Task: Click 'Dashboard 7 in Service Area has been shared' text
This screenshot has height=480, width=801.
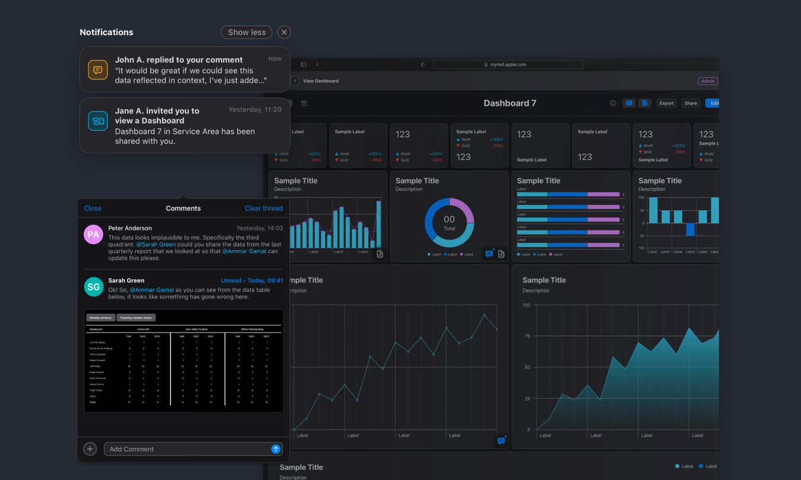Action: pyautogui.click(x=185, y=137)
